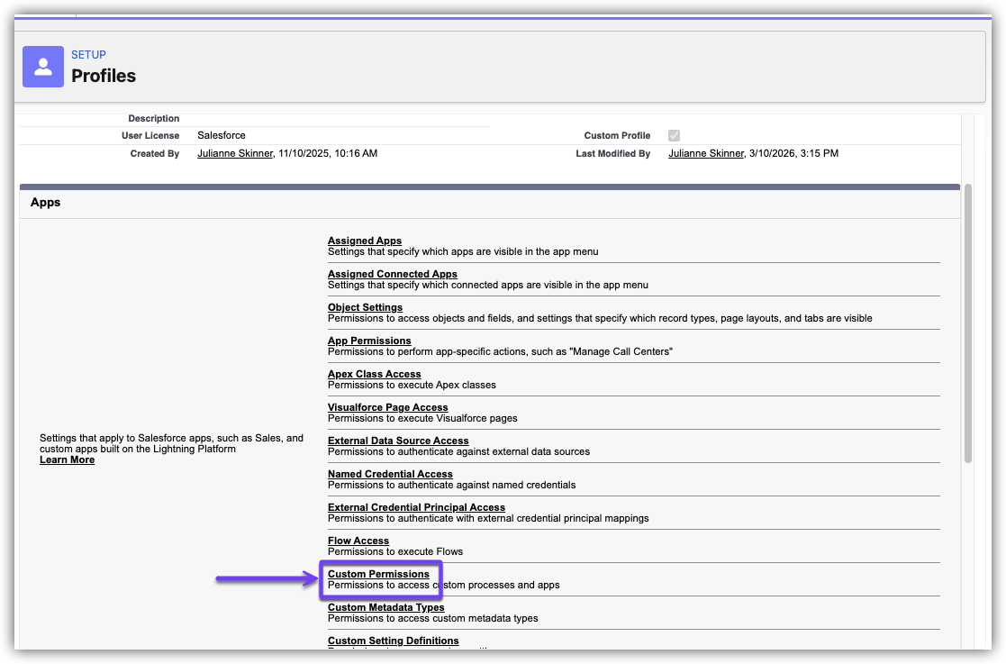The width and height of the screenshot is (1006, 664).
Task: Click the Apps section header
Action: point(45,203)
